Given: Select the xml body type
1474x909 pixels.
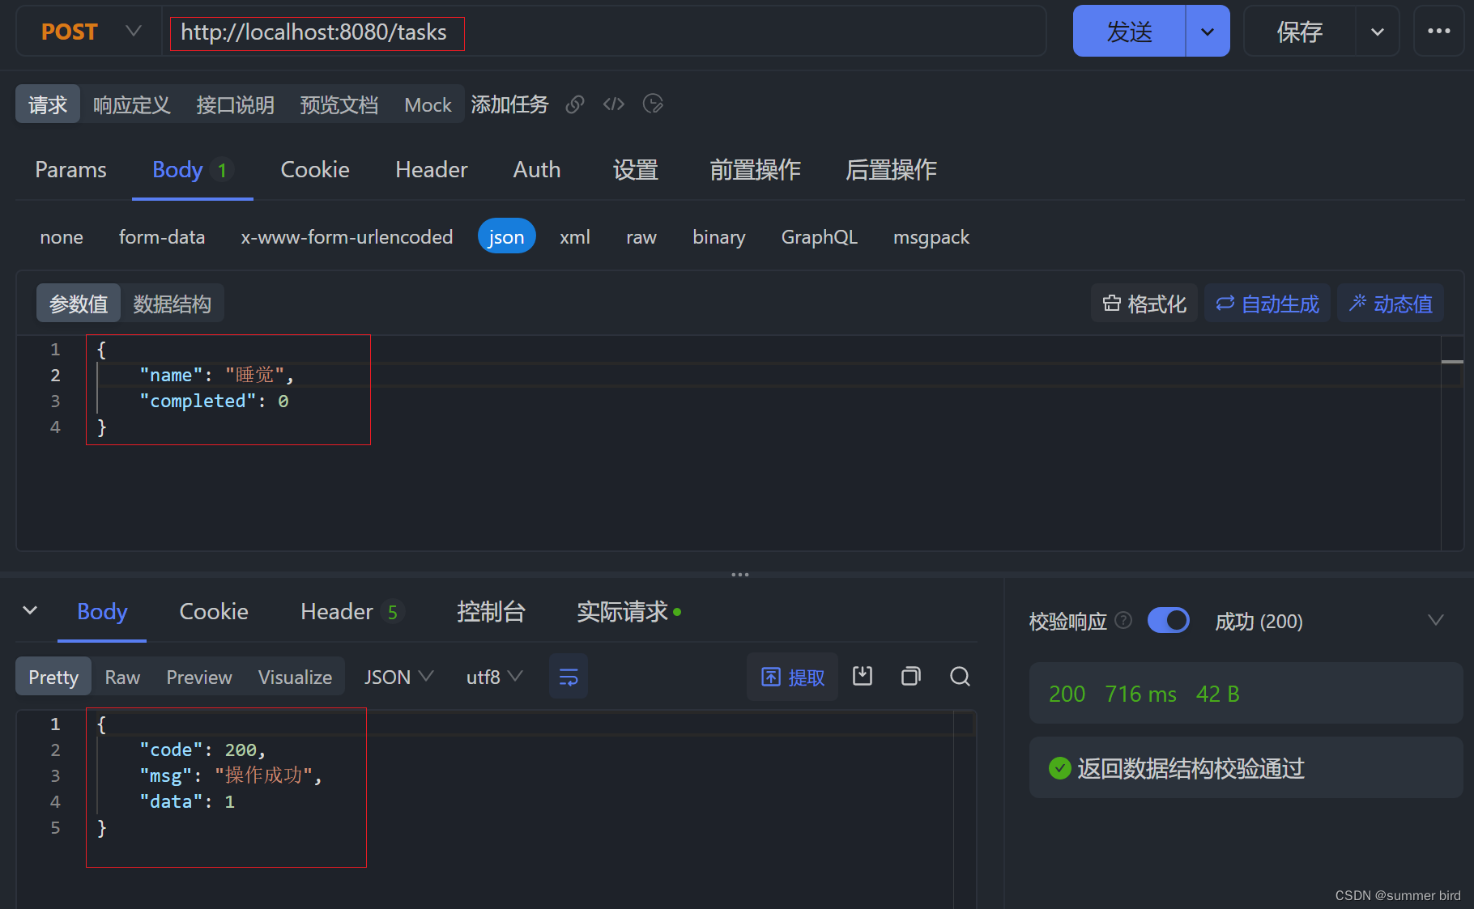Looking at the screenshot, I should pos(575,237).
